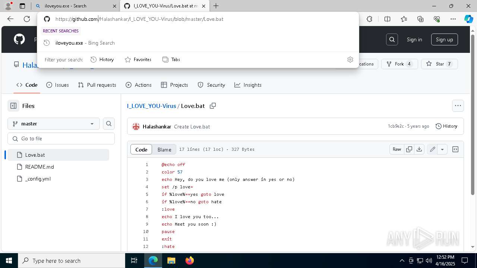Click the Go to file search field
Viewport: 477px width, 268px height.
pos(61,138)
